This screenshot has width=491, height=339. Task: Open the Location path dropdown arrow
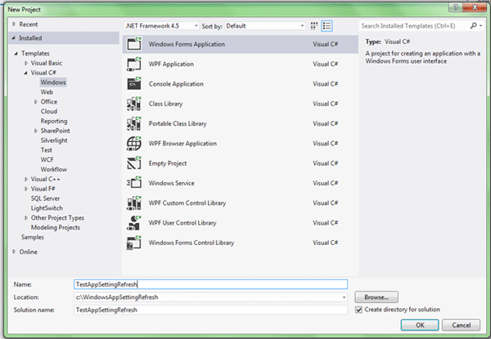(x=344, y=297)
